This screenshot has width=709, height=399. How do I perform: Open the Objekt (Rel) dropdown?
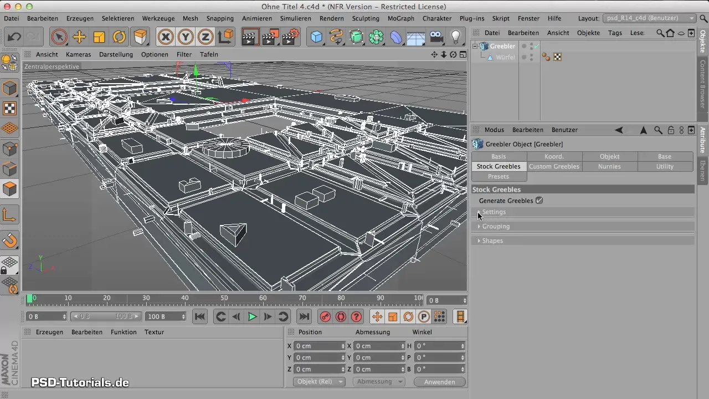pyautogui.click(x=319, y=382)
